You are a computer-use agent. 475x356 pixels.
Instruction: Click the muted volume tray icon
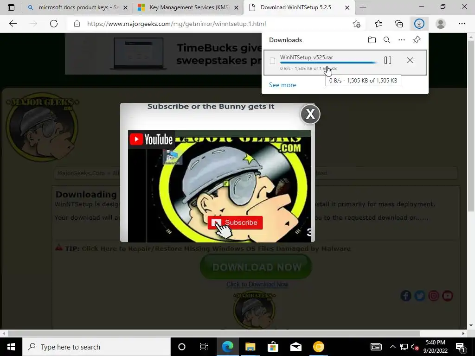(415, 347)
